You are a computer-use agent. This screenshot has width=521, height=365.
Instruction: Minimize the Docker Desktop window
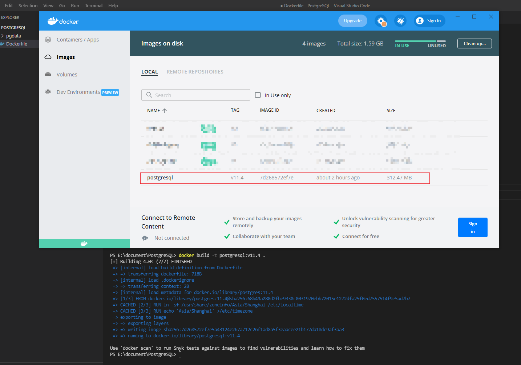(x=458, y=17)
